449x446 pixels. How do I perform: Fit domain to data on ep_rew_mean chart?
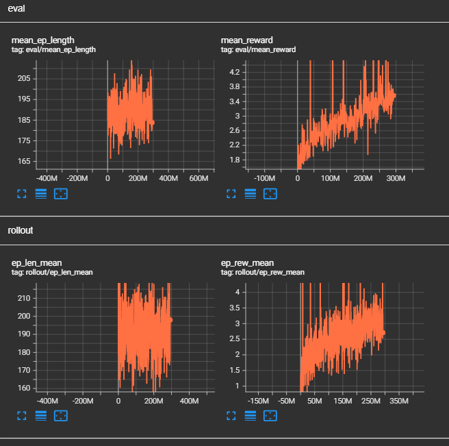click(x=270, y=415)
